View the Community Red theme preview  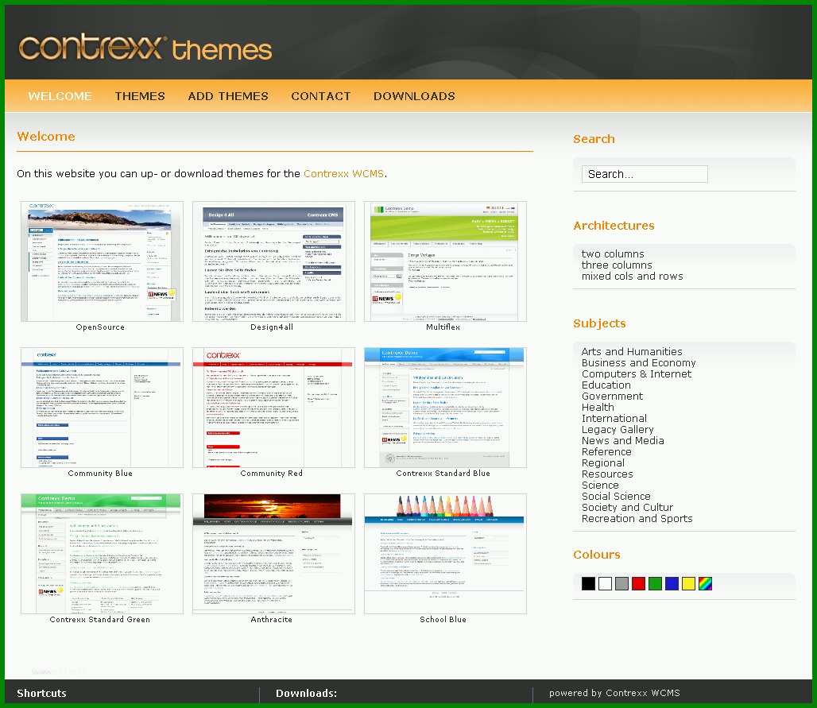point(273,408)
